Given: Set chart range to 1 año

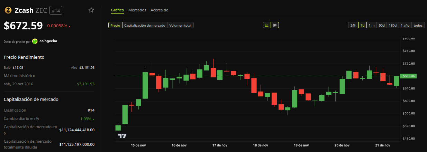Looking at the screenshot, I should 405,25.
